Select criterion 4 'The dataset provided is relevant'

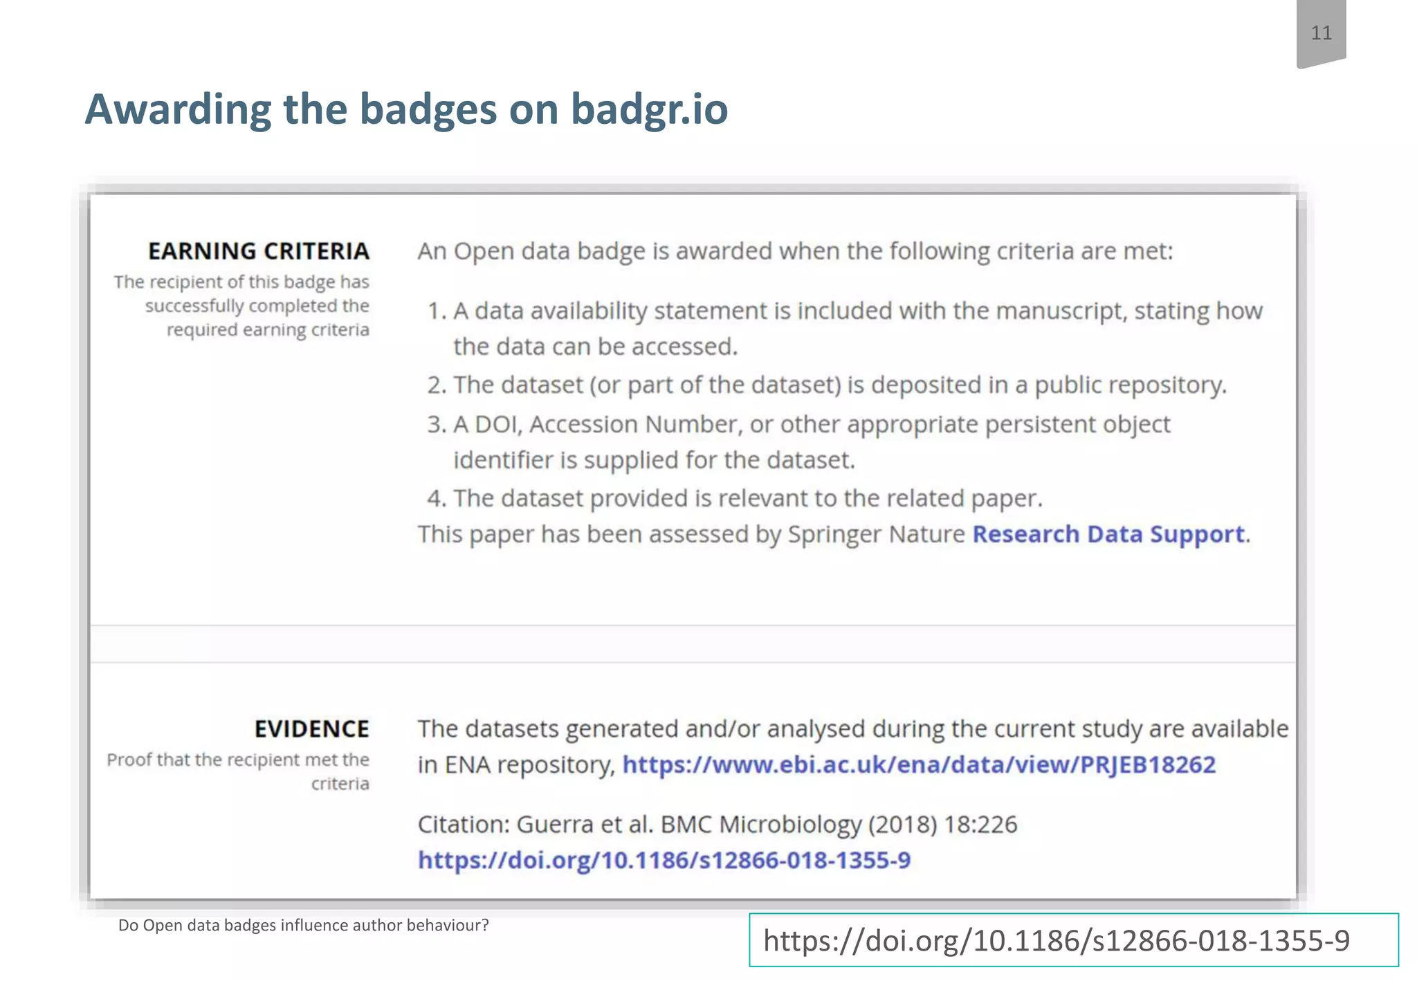tap(735, 499)
